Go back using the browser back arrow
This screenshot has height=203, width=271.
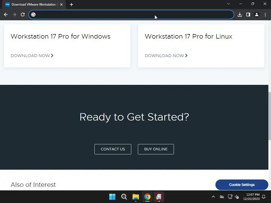tap(6, 15)
